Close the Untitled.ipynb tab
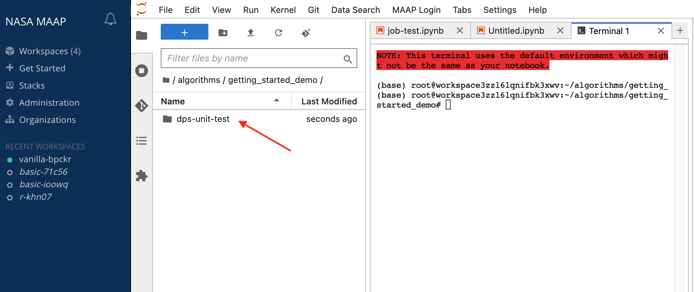Viewport: 694px width, 292px height. tap(560, 31)
